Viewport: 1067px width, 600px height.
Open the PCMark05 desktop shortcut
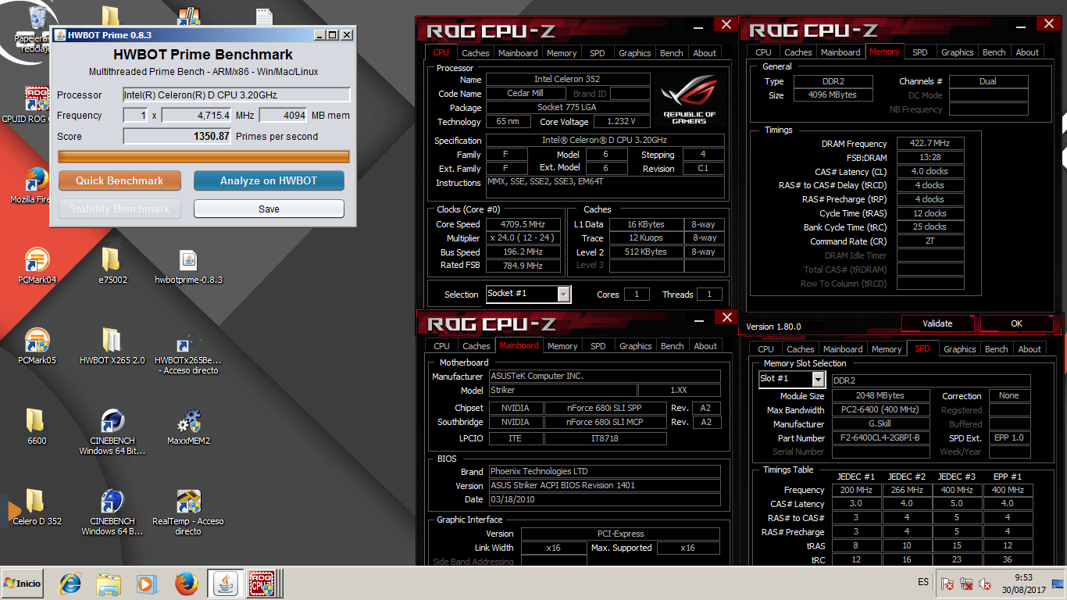tap(37, 347)
